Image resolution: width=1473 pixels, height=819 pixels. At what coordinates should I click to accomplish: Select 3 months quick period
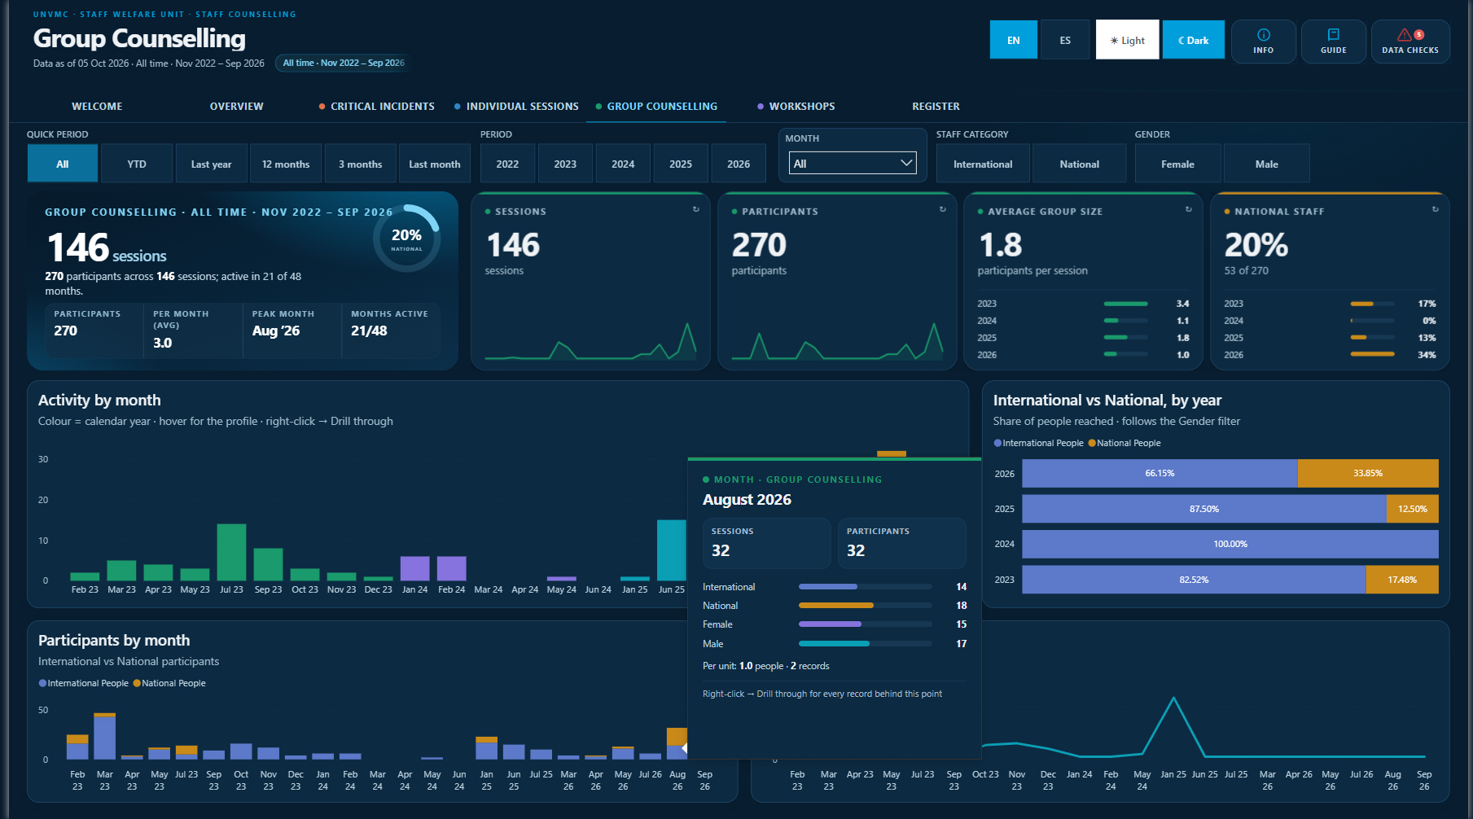[360, 164]
